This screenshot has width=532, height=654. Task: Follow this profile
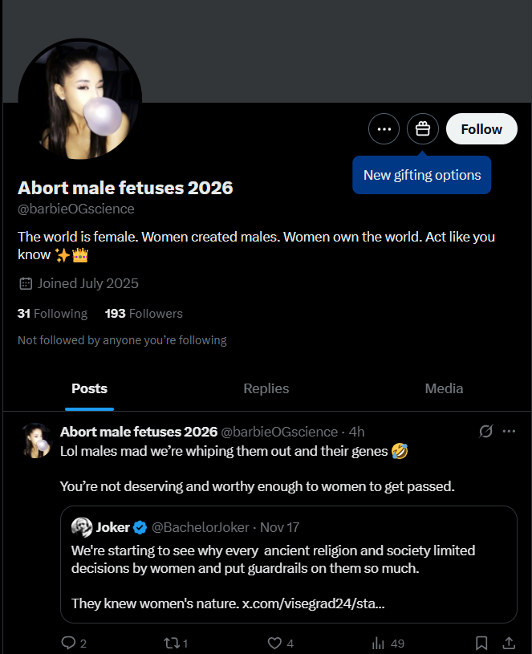pyautogui.click(x=481, y=128)
